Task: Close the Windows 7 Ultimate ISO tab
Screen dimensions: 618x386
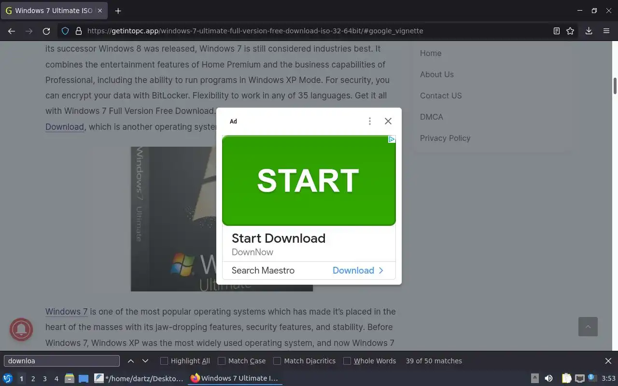Action: (100, 11)
